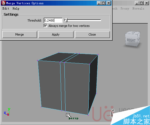150x125 pixels.
Task: Maximize the main Maya window
Action: point(141,3)
